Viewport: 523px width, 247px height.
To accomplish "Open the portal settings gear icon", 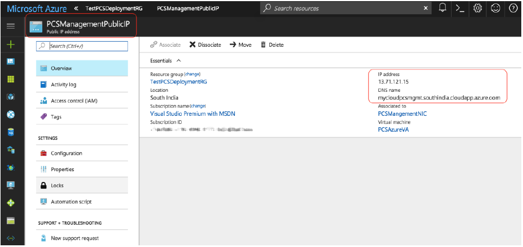I will click(478, 9).
